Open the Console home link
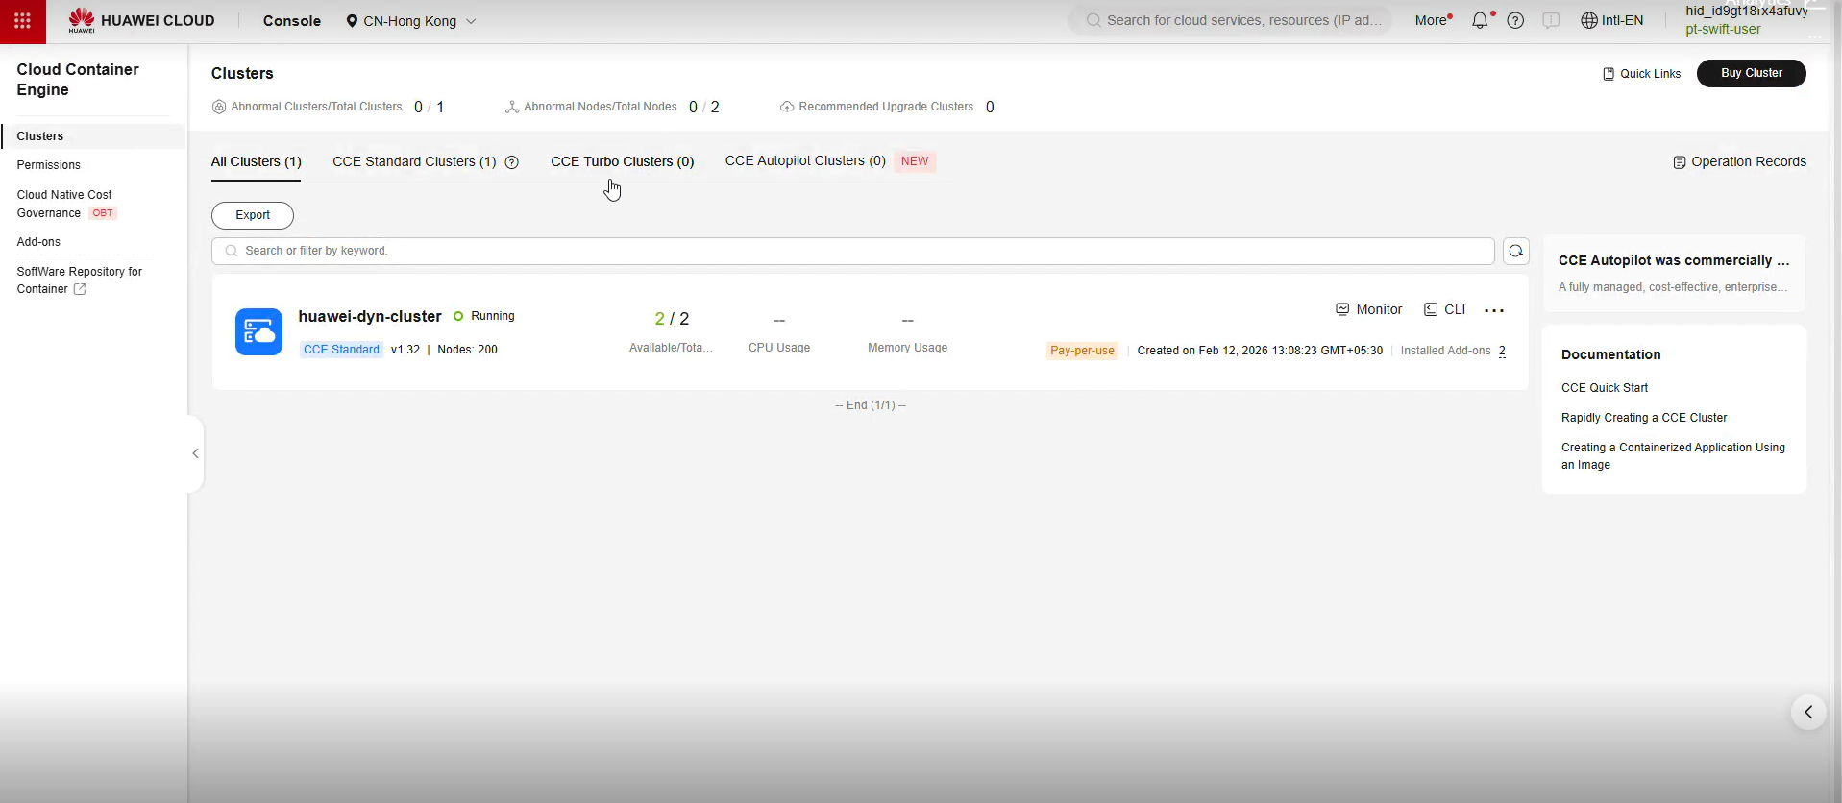The height and width of the screenshot is (803, 1842). pyautogui.click(x=292, y=21)
